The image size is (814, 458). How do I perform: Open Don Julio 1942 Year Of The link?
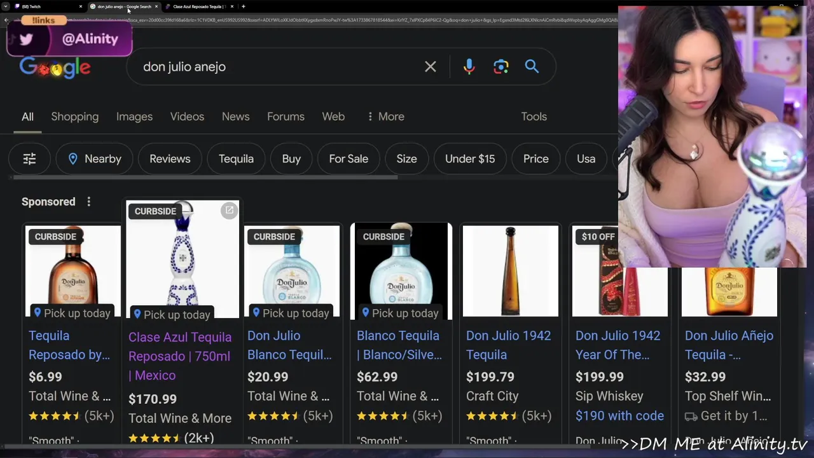(x=617, y=345)
